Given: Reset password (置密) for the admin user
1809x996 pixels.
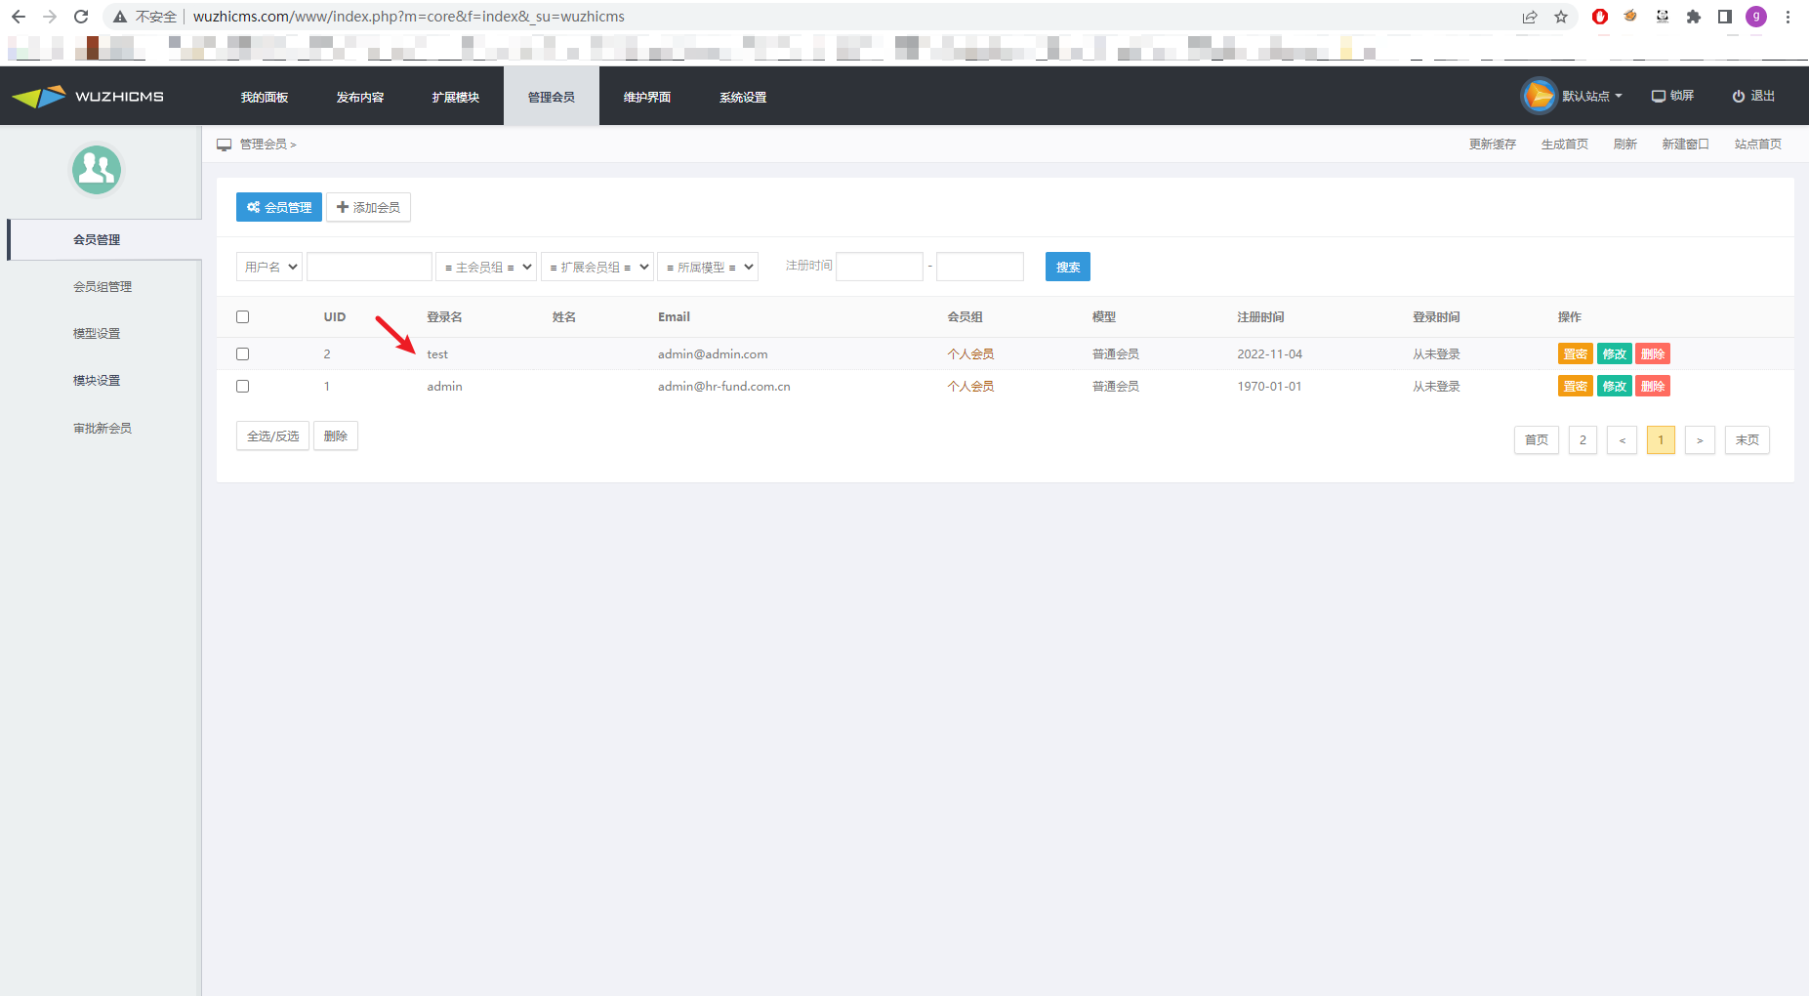Looking at the screenshot, I should point(1576,386).
